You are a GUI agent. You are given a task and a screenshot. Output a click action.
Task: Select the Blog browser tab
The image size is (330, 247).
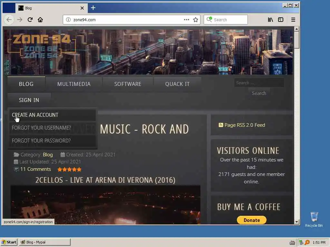tap(51, 8)
